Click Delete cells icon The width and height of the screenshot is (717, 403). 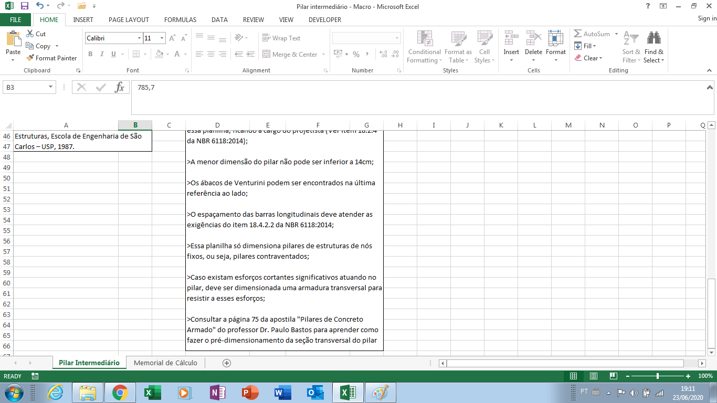pyautogui.click(x=533, y=38)
